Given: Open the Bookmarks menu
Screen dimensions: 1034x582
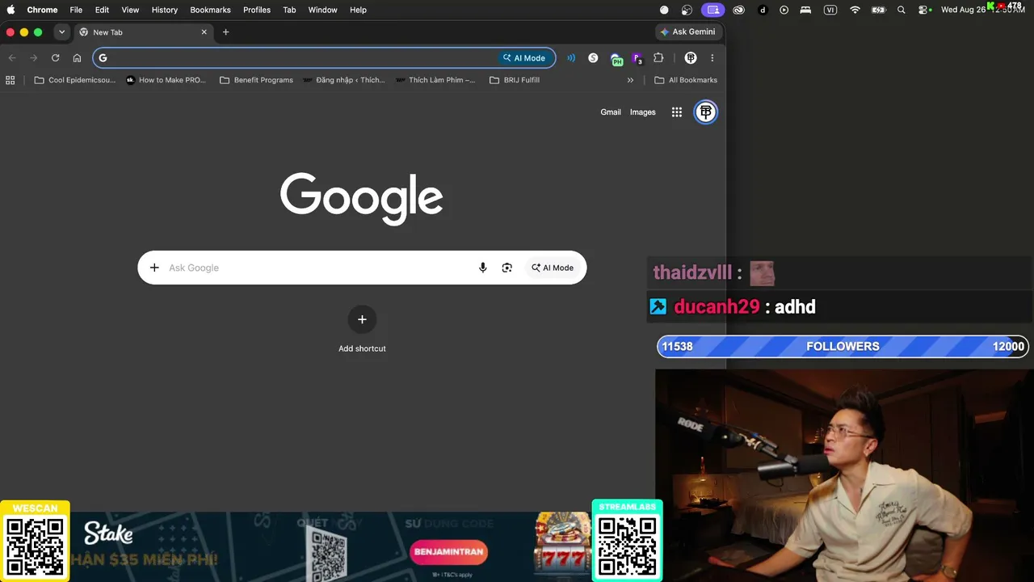Looking at the screenshot, I should click(210, 10).
